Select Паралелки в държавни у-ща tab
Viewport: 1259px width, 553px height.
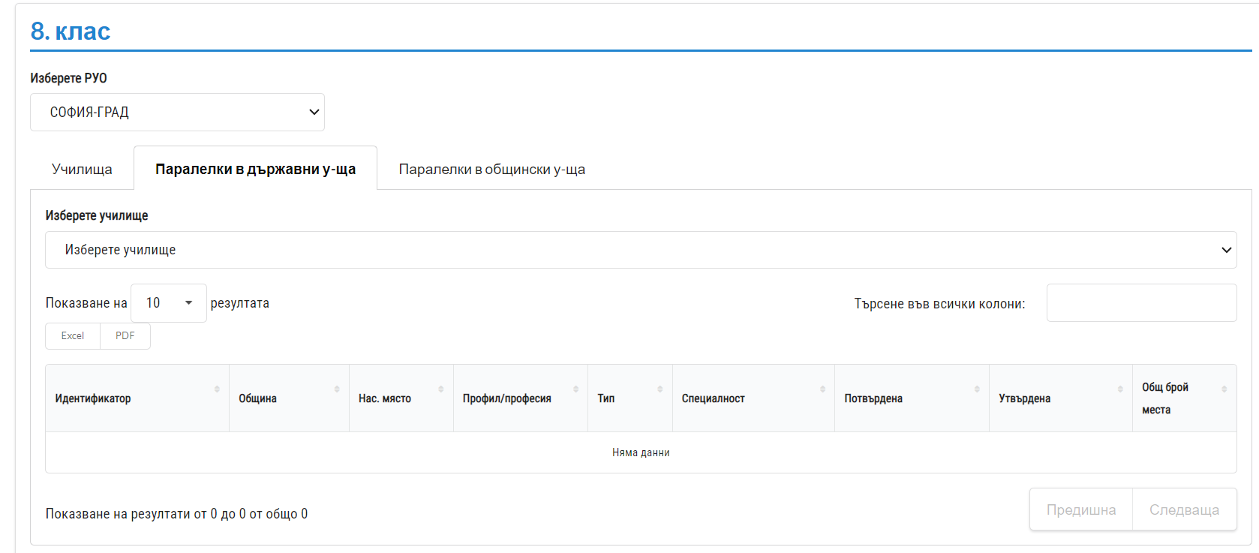255,170
